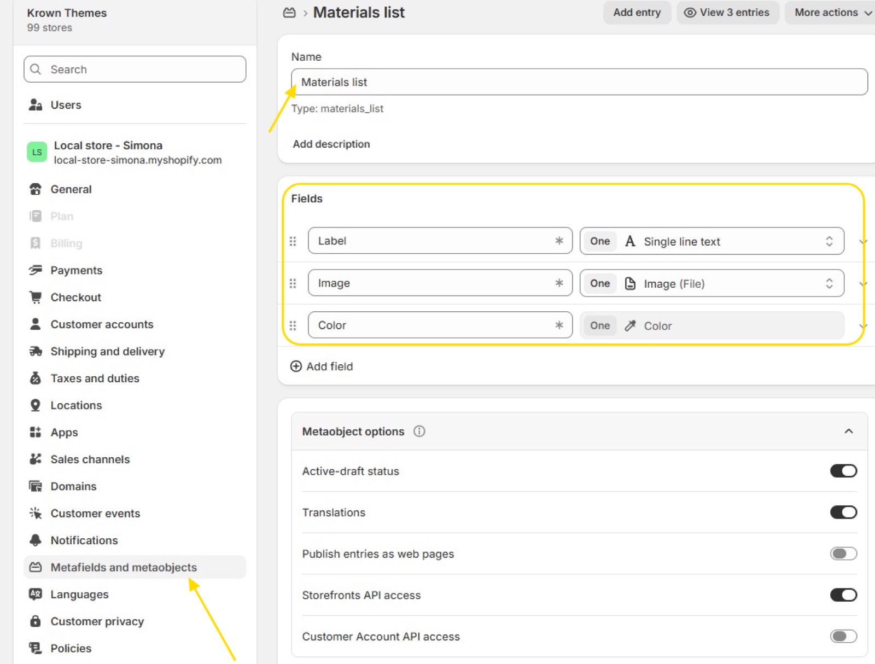Toggle Storefronts API access off
875x664 pixels.
843,595
